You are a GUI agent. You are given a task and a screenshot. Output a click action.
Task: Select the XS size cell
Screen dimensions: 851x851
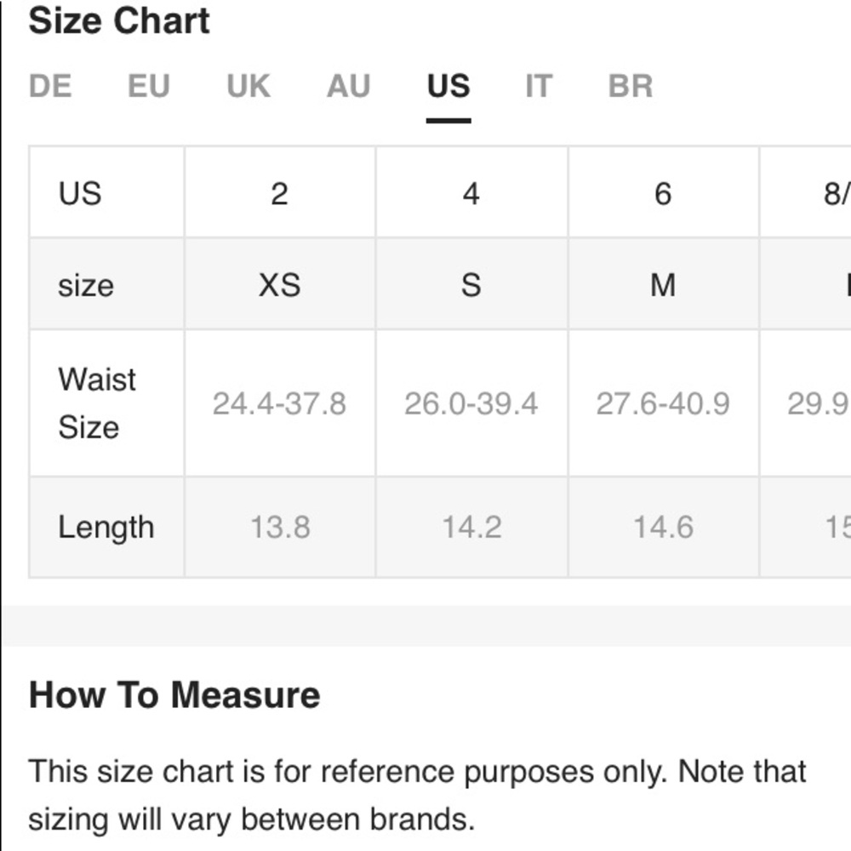[x=279, y=285]
